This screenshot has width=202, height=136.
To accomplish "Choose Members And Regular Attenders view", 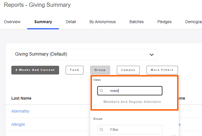I will (x=132, y=102).
